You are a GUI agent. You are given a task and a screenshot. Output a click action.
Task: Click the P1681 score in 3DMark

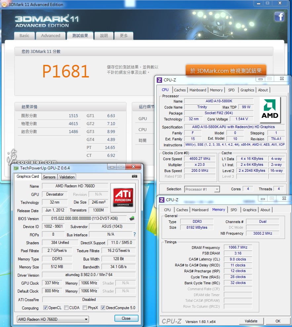66,71
